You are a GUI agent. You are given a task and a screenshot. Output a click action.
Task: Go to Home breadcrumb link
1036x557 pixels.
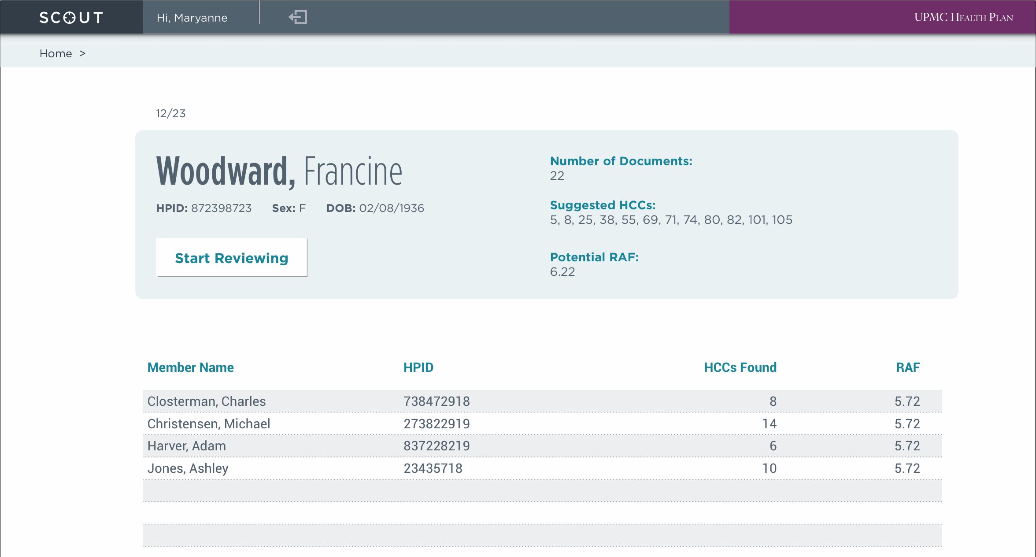pyautogui.click(x=55, y=53)
